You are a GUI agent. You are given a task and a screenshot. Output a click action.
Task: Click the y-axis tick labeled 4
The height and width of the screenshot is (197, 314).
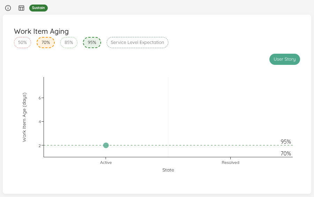[x=40, y=122]
